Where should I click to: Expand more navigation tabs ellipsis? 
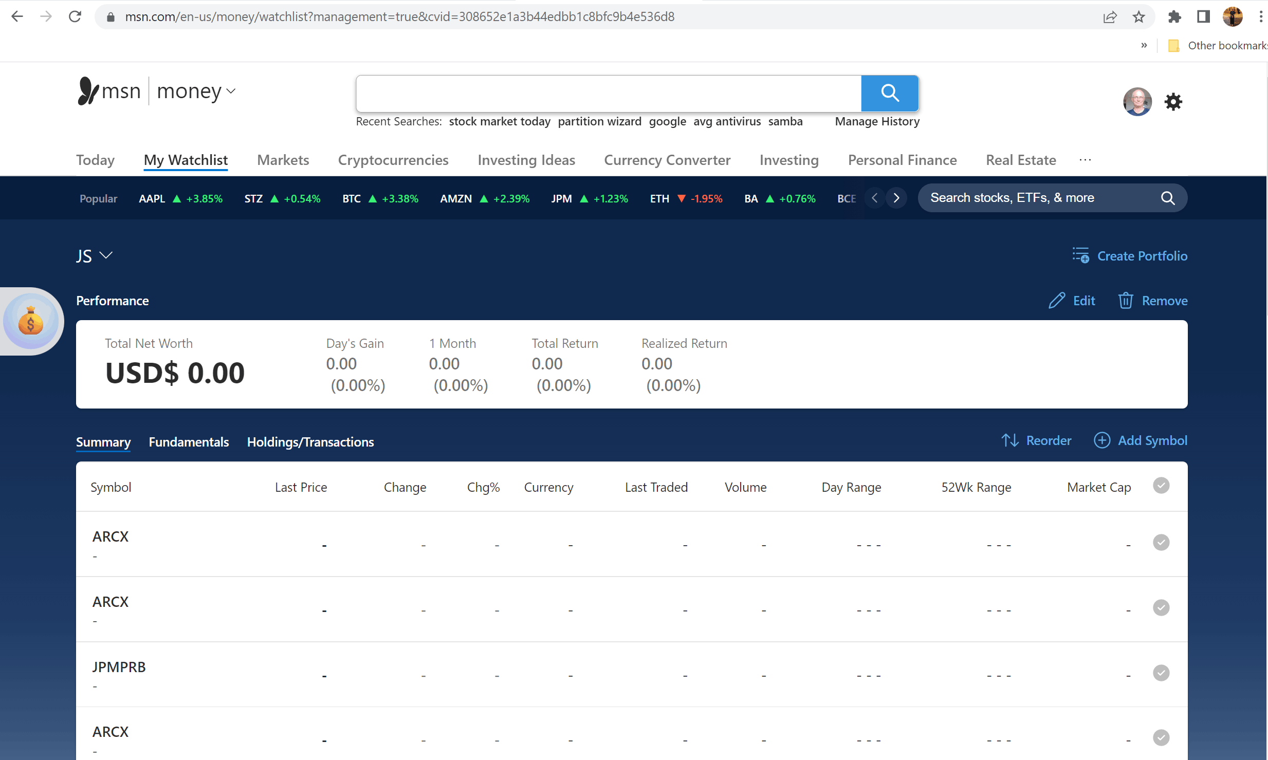pyautogui.click(x=1085, y=160)
